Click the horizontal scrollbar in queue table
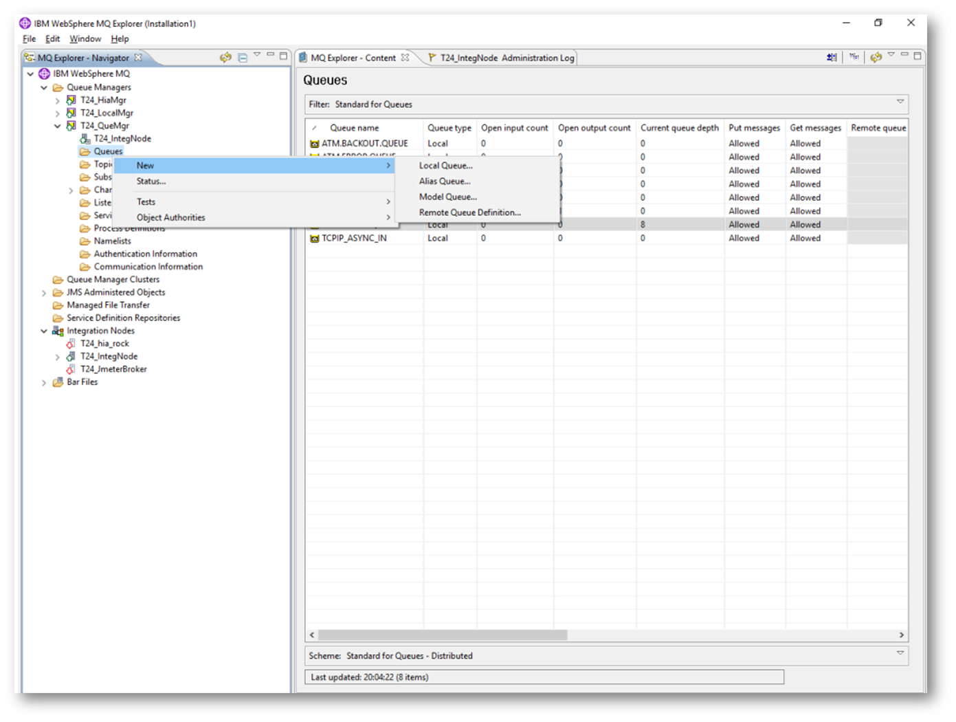Screen dimensions: 956x722 [x=442, y=635]
